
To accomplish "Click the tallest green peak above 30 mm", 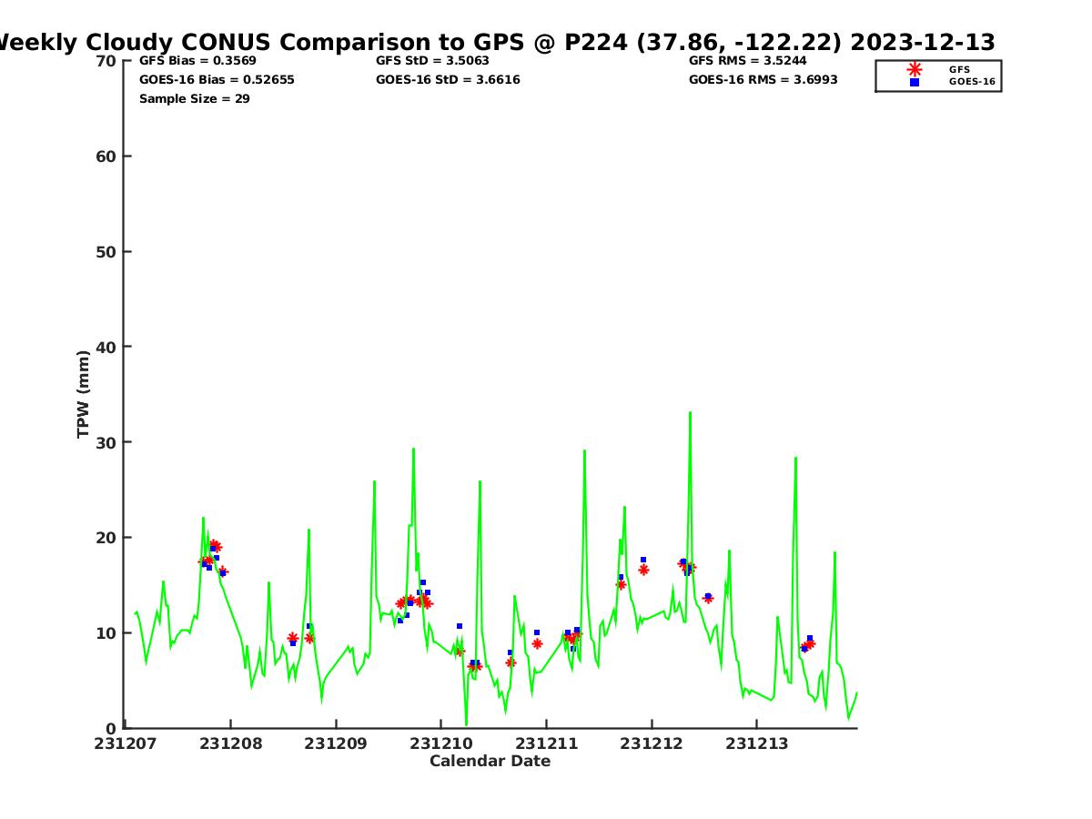I will [x=690, y=413].
